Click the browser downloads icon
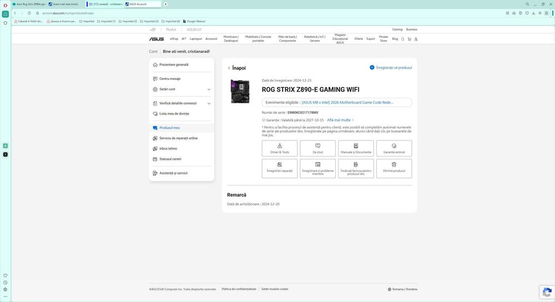Viewport: 555px width, 302px height. point(533,13)
